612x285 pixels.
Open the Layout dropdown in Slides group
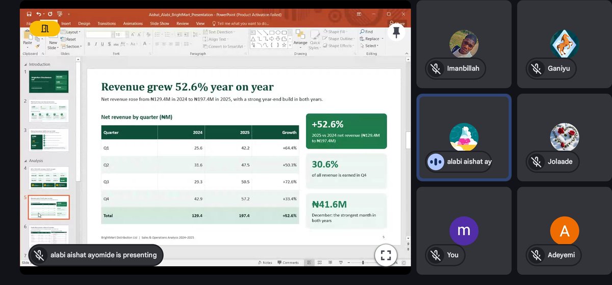click(70, 32)
